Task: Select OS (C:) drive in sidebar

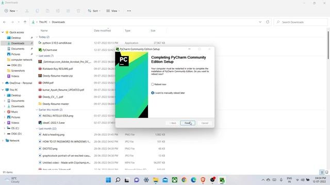Action: (15, 128)
